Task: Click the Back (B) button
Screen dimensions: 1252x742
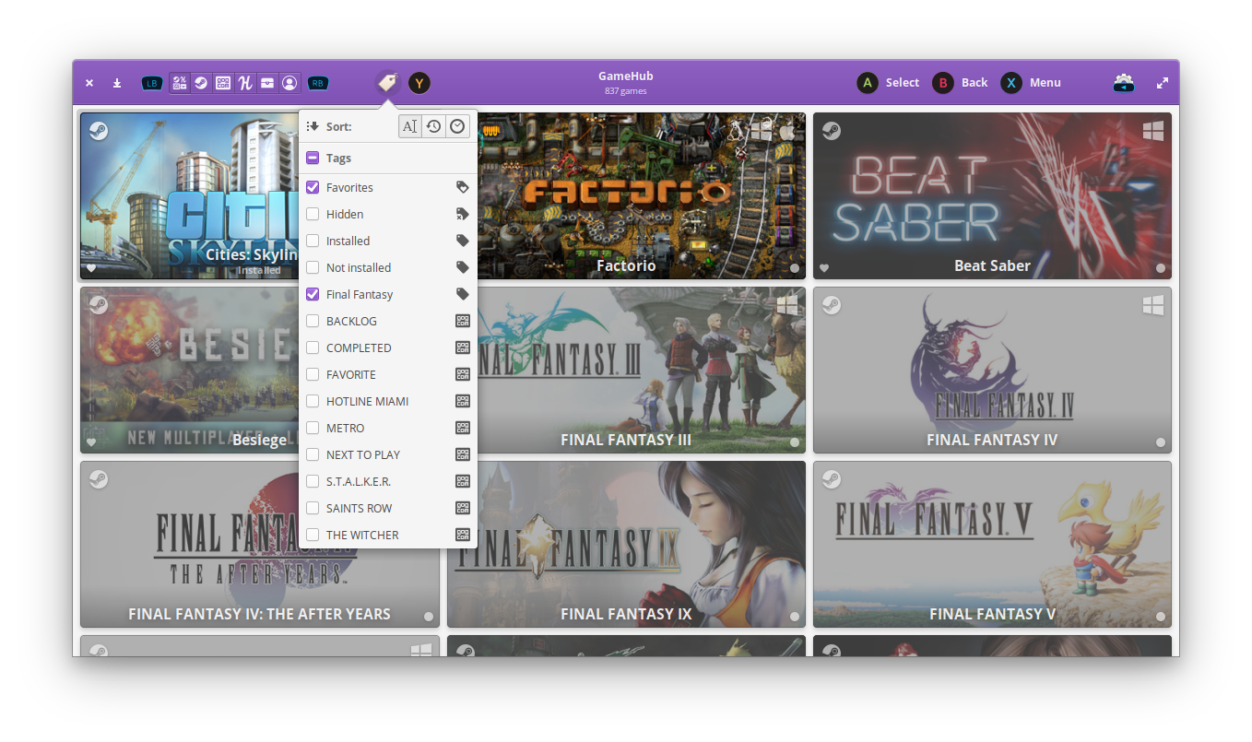Action: point(960,83)
